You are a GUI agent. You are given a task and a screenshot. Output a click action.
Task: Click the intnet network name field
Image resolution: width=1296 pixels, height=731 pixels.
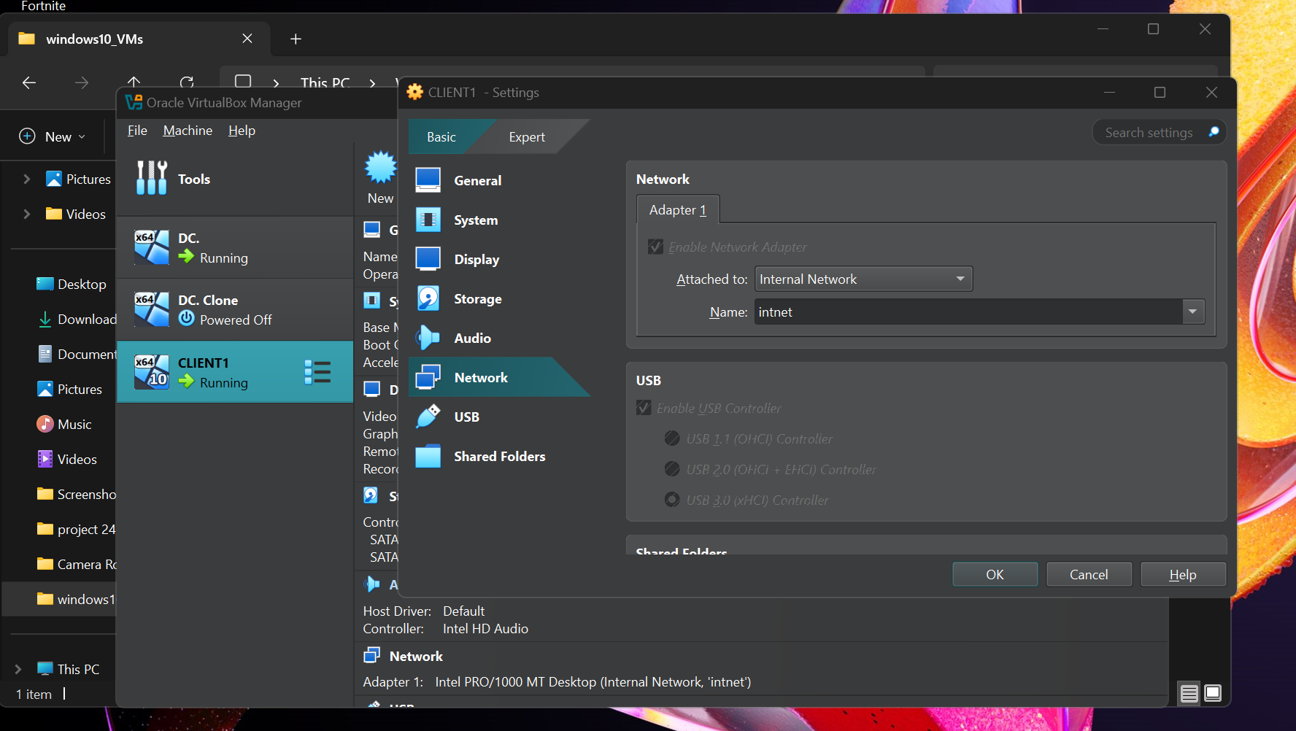(x=968, y=312)
